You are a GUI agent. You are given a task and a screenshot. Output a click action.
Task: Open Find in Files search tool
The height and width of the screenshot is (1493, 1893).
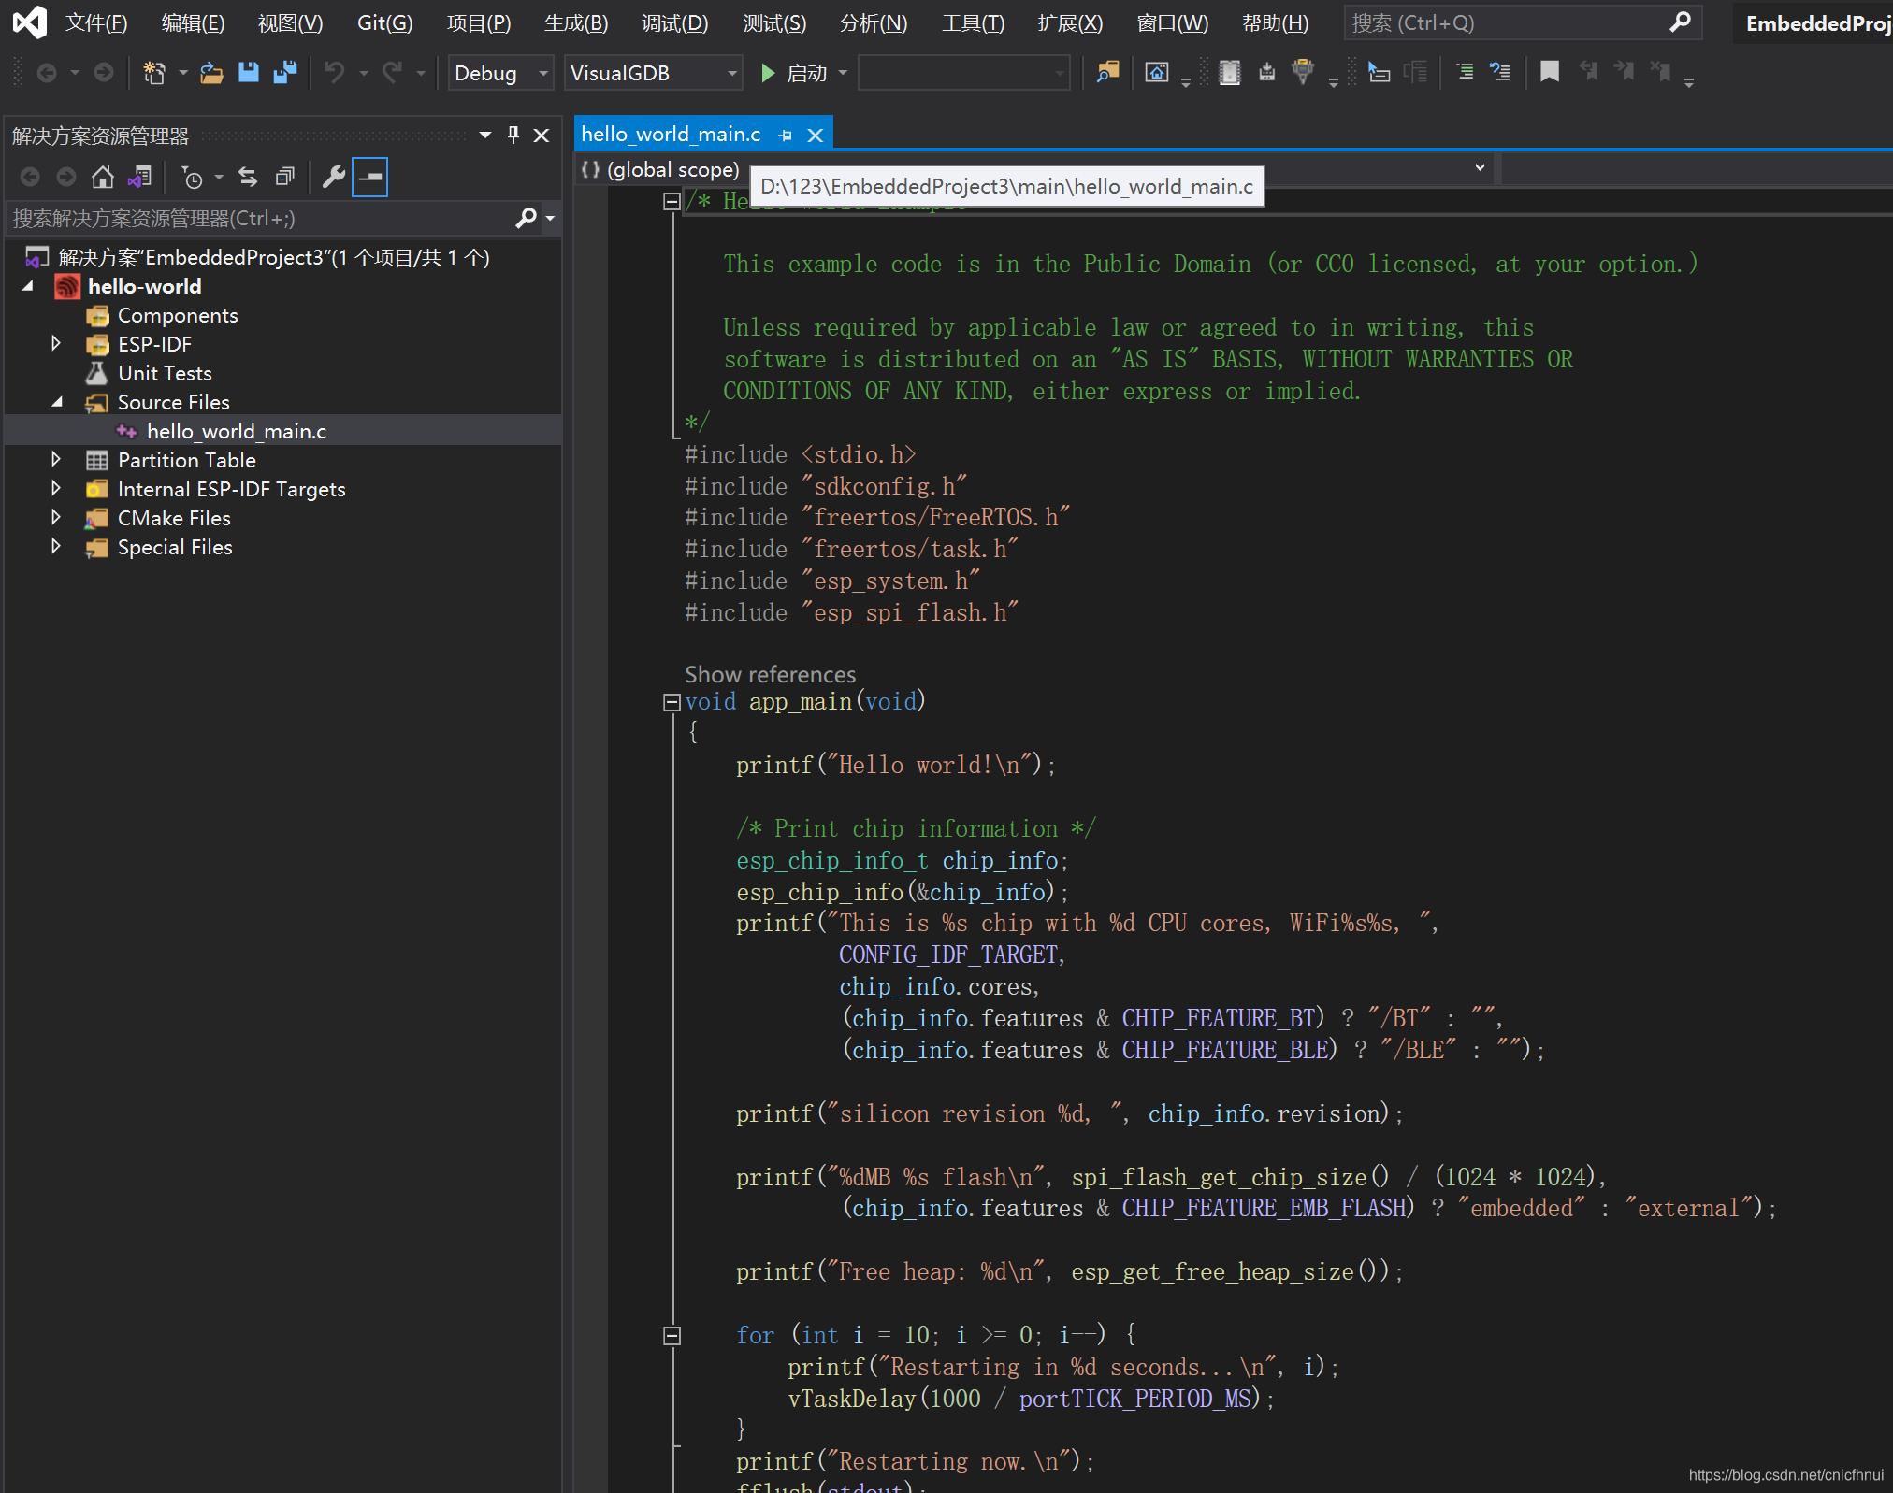pyautogui.click(x=1108, y=72)
